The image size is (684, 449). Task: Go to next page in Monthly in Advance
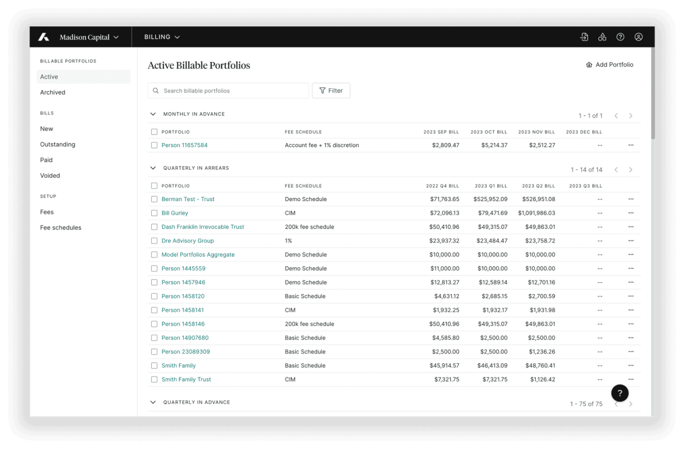coord(630,116)
